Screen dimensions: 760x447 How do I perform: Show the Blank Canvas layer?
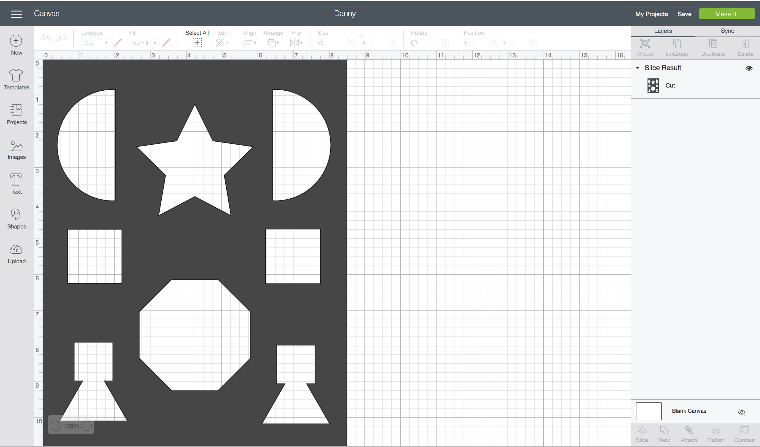coord(741,412)
